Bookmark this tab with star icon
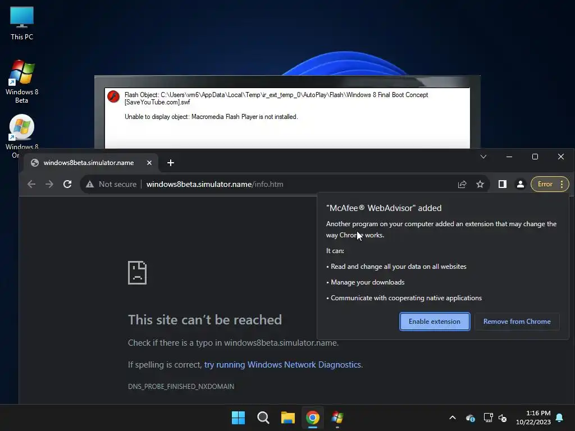Image resolution: width=575 pixels, height=431 pixels. [480, 184]
